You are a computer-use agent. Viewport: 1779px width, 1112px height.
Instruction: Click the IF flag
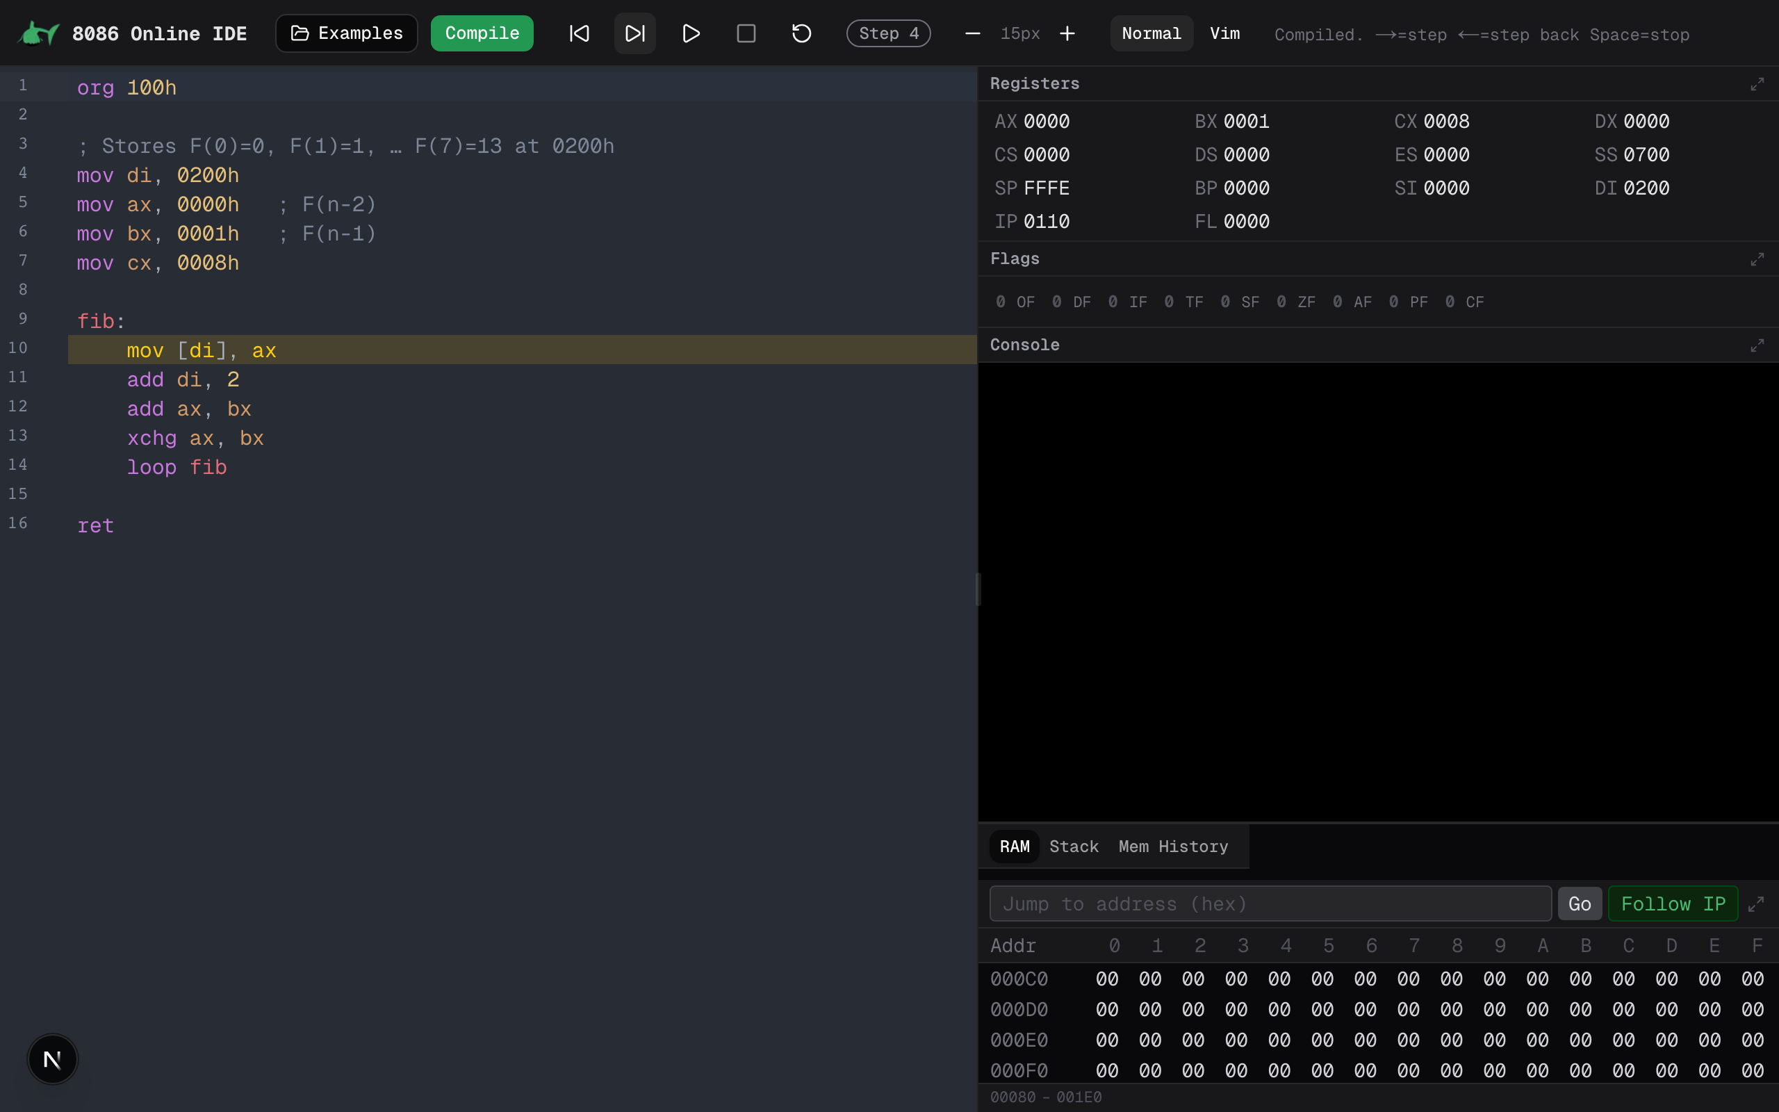1128,302
